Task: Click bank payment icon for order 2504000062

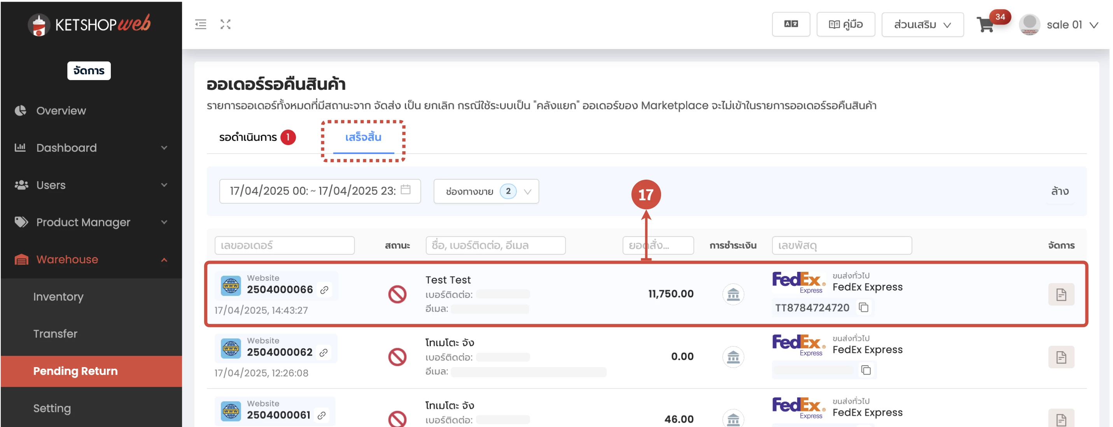Action: (x=733, y=357)
